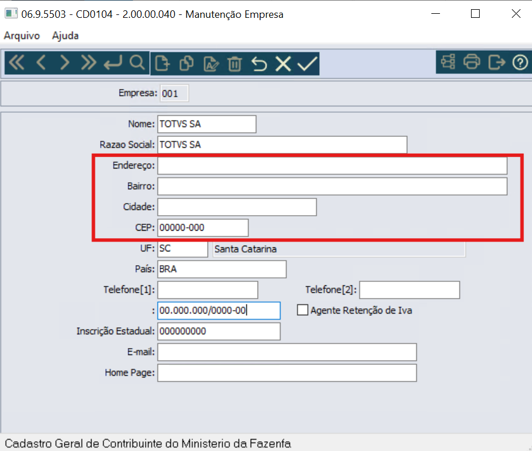The height and width of the screenshot is (451, 532).
Task: Open the related queries tree icon
Action: (448, 62)
